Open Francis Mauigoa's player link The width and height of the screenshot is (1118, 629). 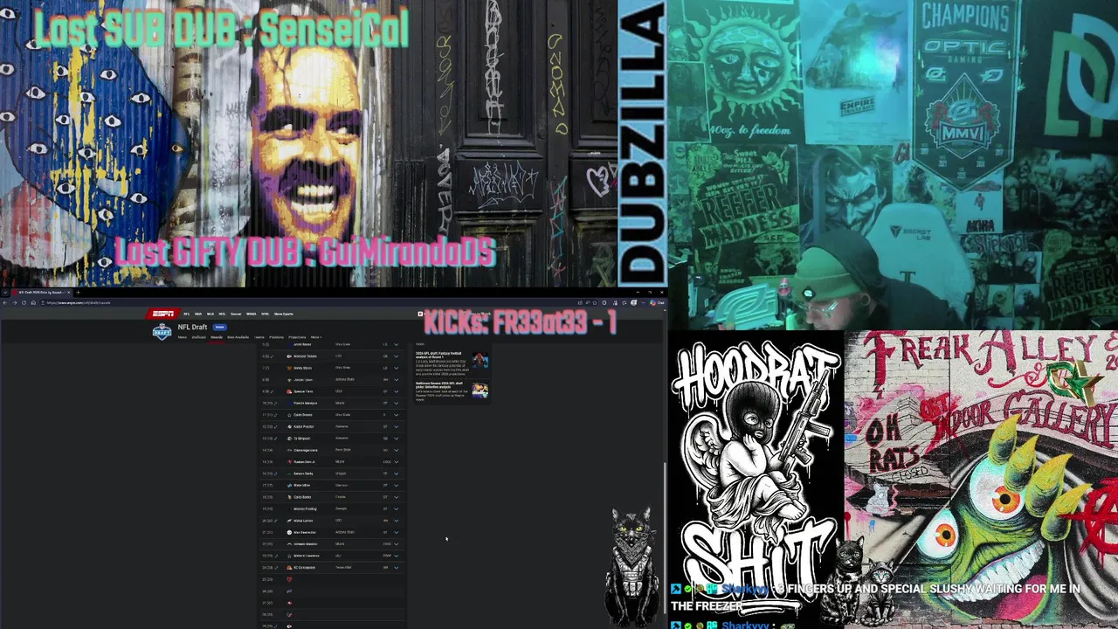(305, 403)
